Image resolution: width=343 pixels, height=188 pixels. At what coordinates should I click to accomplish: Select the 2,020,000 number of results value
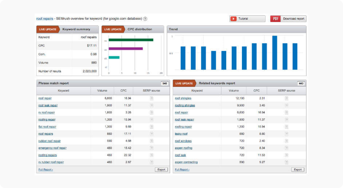(90, 71)
